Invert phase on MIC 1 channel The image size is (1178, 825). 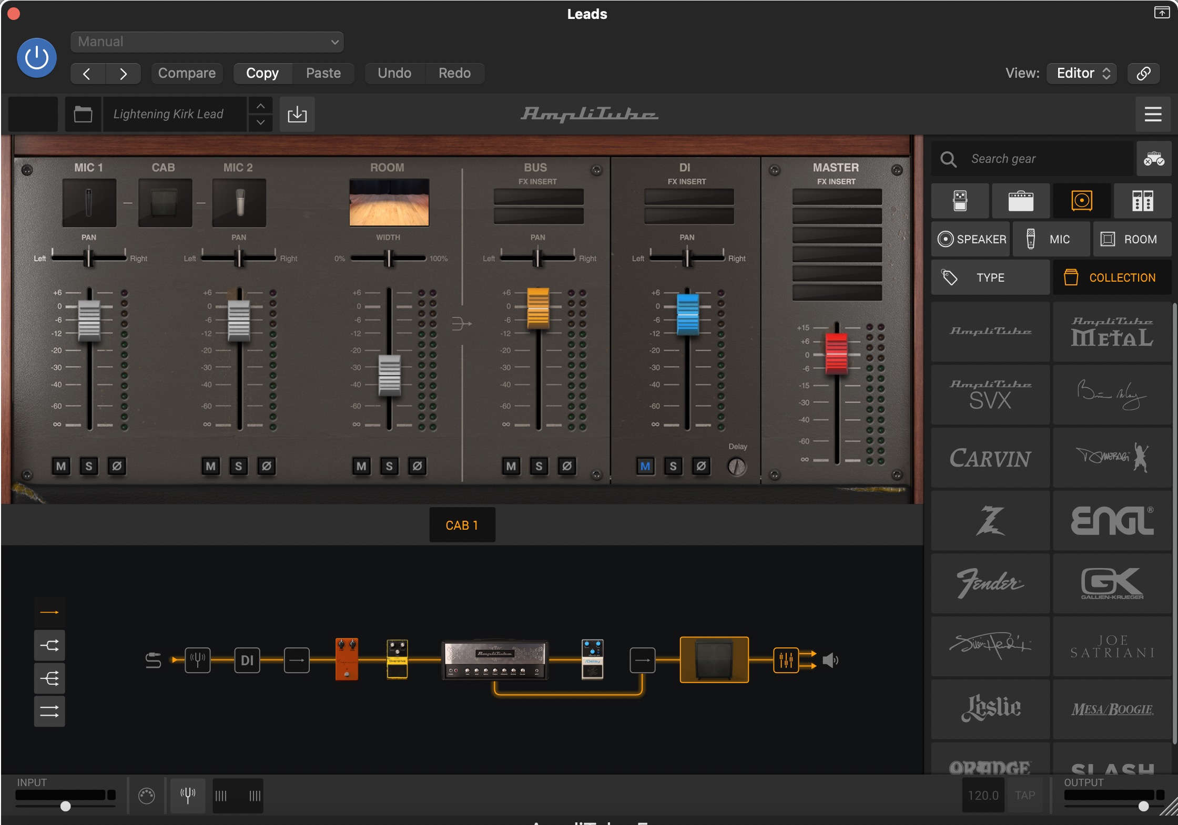[117, 466]
